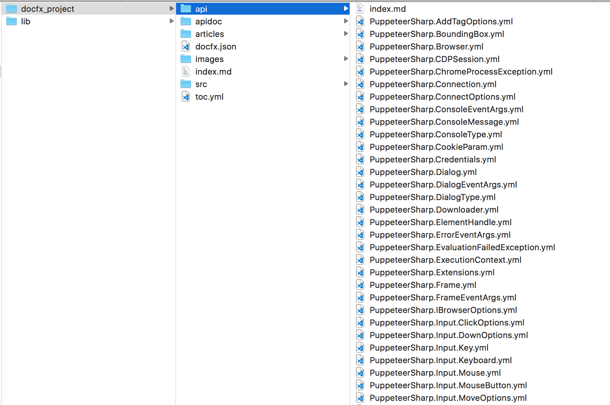Click the PuppeteerSharp.Connection.yml file icon
The height and width of the screenshot is (405, 610).
[360, 84]
